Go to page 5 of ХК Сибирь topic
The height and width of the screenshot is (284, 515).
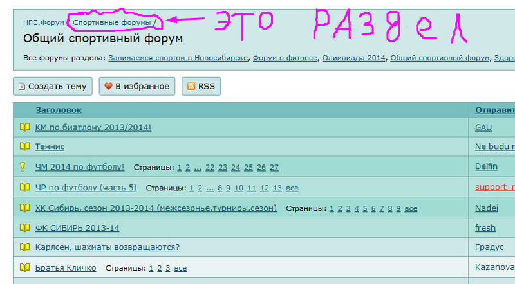365,208
